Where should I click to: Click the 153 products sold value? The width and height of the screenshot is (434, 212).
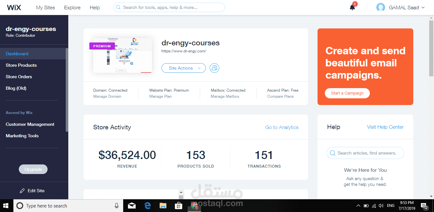(x=196, y=155)
